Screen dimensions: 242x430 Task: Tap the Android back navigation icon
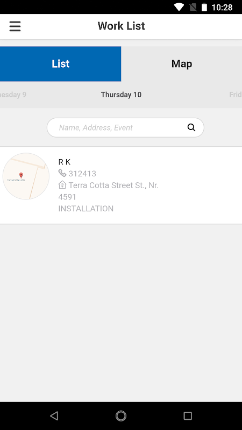tap(54, 415)
